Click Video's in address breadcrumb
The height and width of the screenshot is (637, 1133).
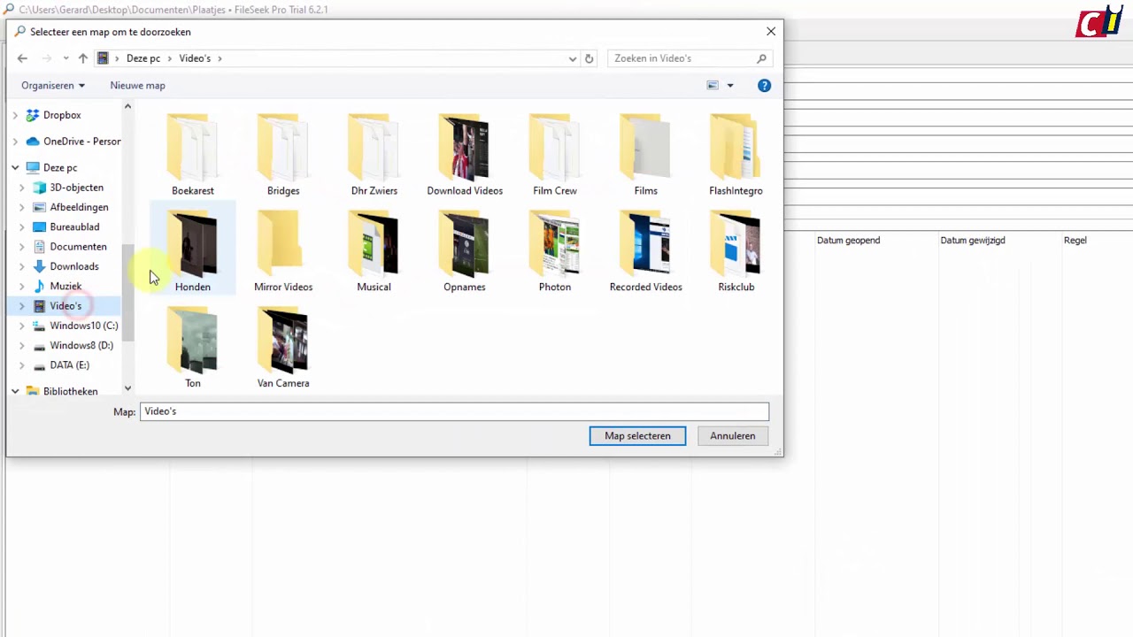[195, 58]
